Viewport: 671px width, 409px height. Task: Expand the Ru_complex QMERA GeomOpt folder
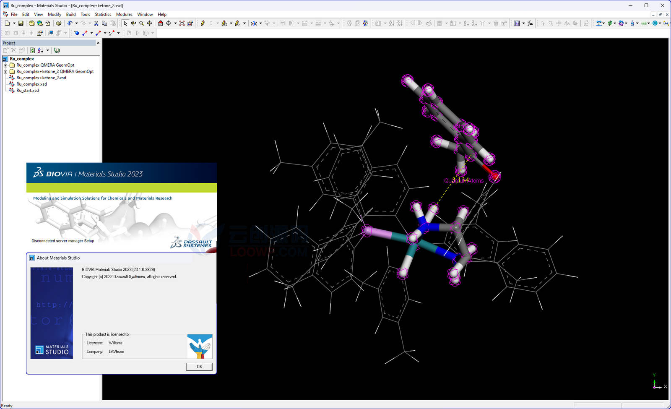pos(5,65)
